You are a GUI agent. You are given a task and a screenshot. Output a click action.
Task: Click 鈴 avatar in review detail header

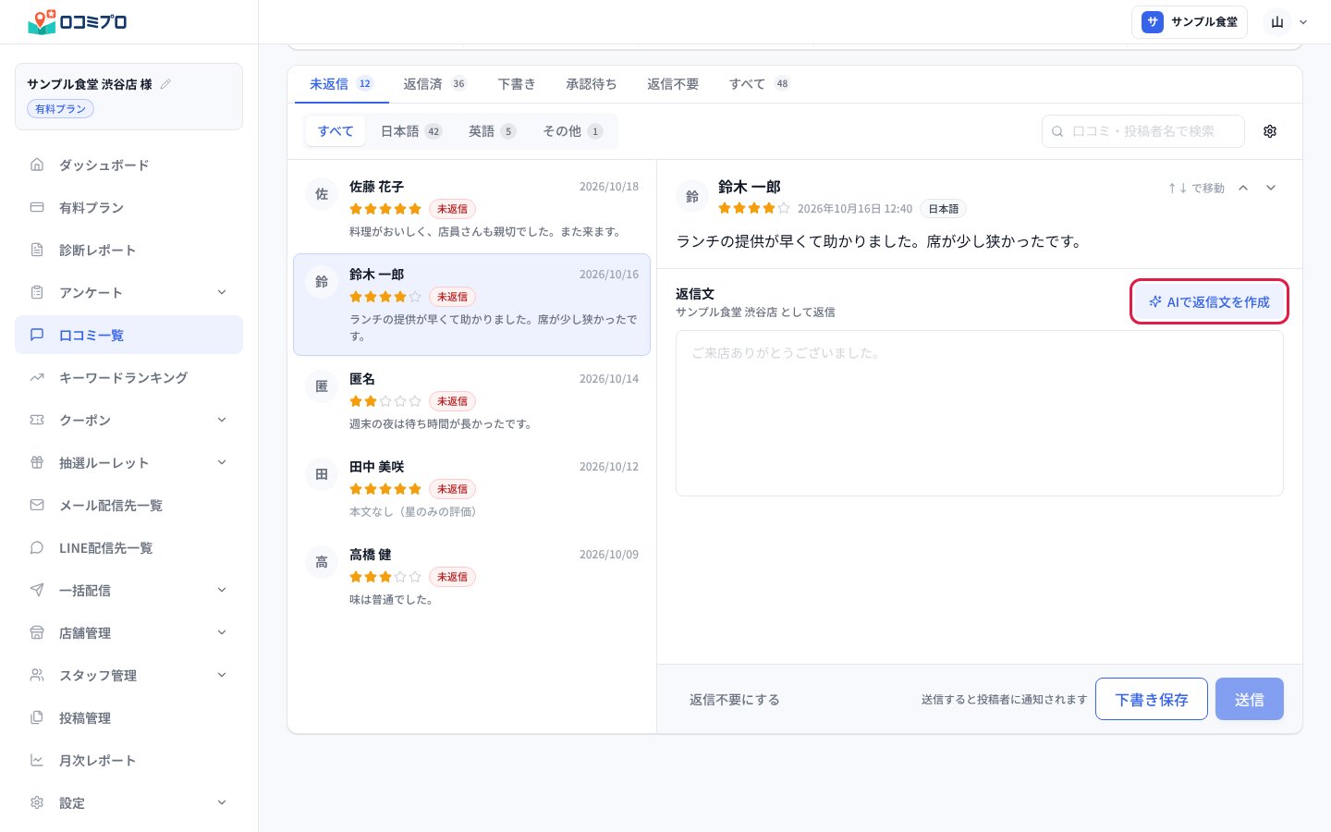(x=692, y=196)
